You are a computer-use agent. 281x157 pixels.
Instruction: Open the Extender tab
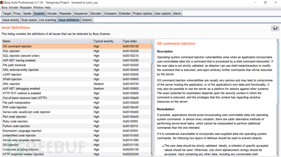pyautogui.click(x=125, y=13)
